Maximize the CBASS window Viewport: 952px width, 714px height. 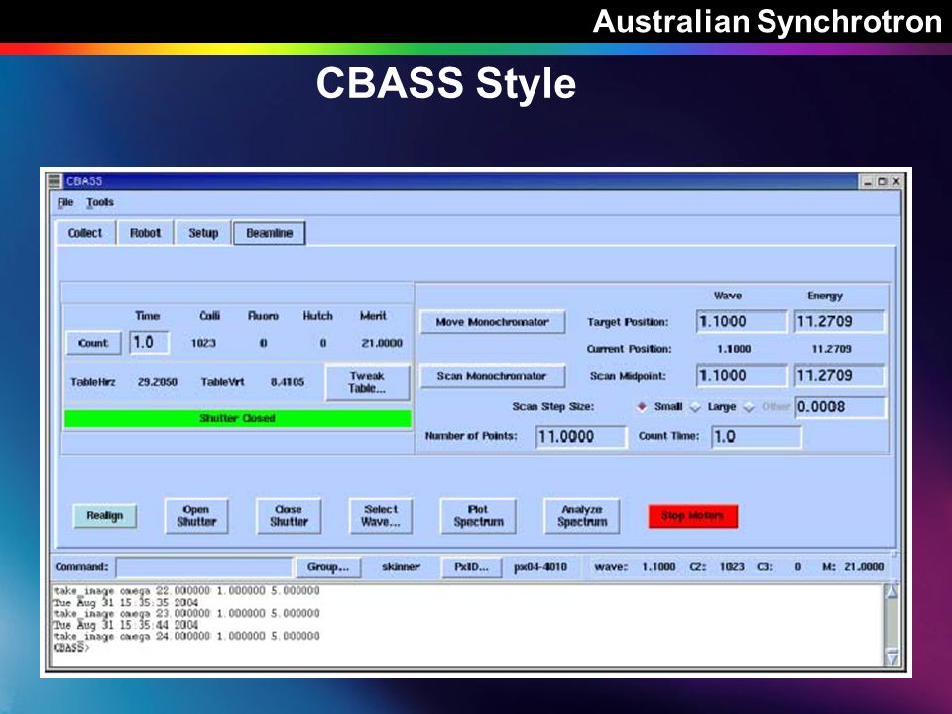tap(883, 180)
